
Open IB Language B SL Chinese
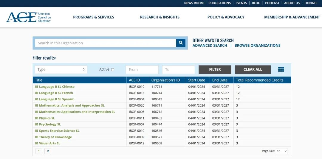click(x=55, y=87)
